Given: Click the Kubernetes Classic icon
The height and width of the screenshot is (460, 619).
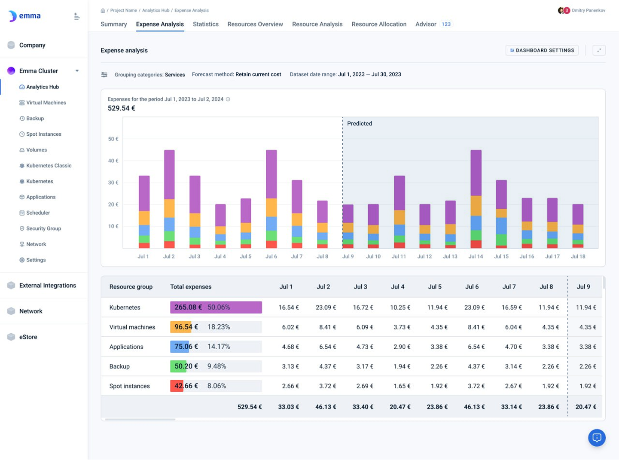Looking at the screenshot, I should tap(22, 166).
